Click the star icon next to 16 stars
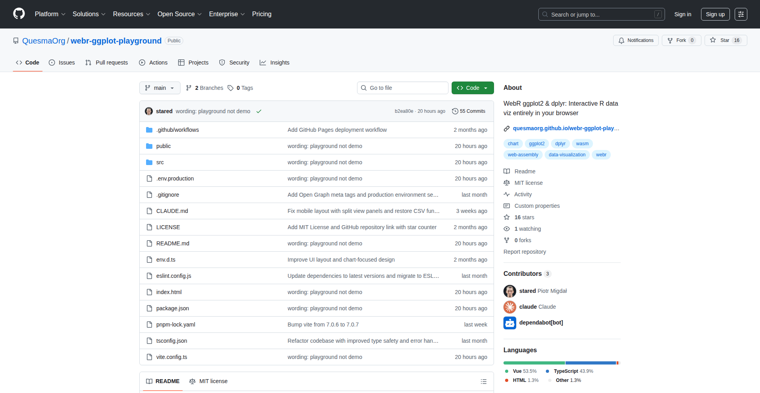This screenshot has width=760, height=393. pyautogui.click(x=507, y=217)
